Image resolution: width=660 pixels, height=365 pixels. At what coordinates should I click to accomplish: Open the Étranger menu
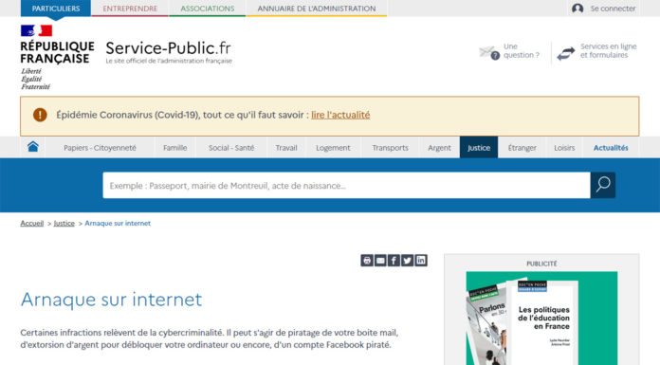point(522,148)
